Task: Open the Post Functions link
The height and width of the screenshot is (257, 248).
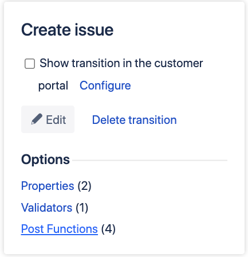Action: coord(60,229)
